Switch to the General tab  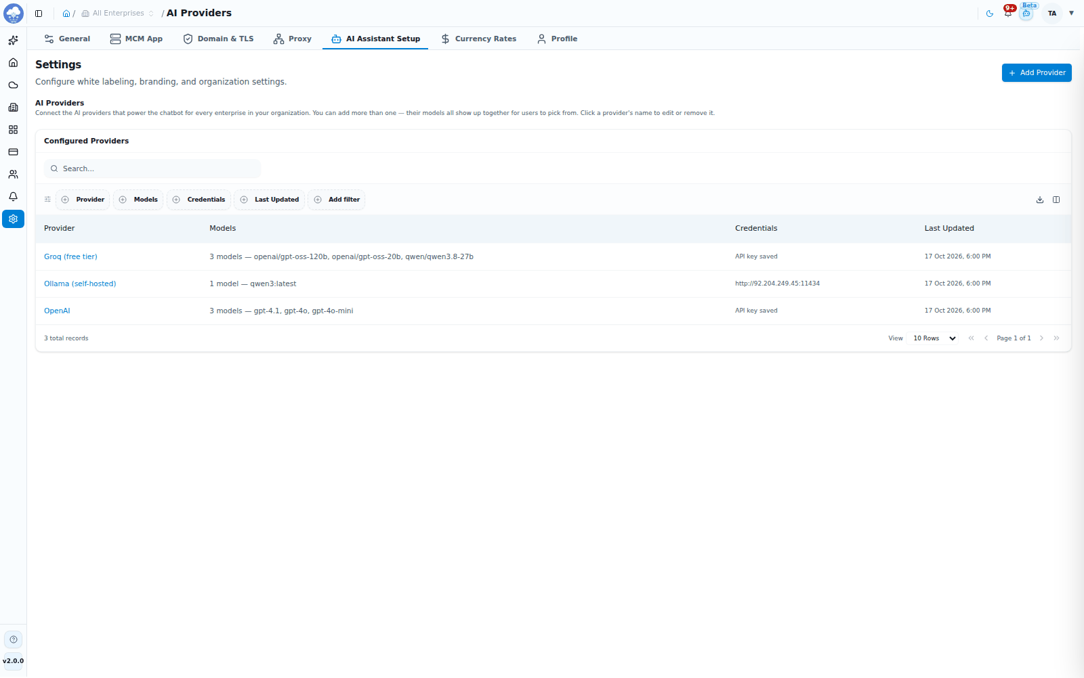pos(67,39)
